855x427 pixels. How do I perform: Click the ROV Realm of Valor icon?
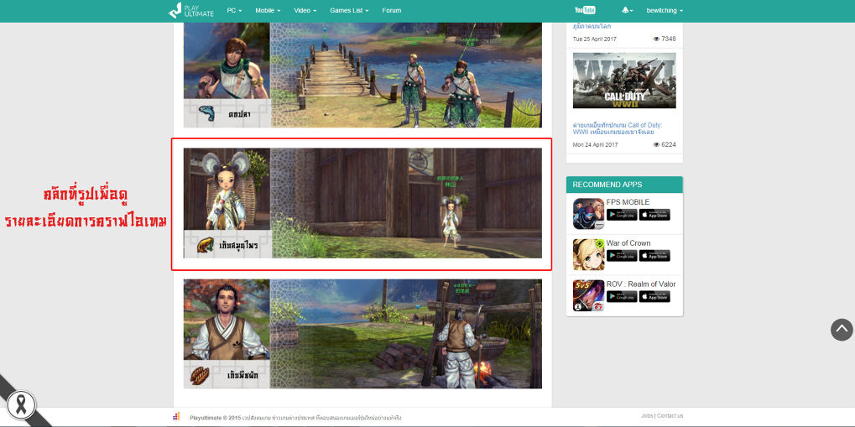(588, 295)
